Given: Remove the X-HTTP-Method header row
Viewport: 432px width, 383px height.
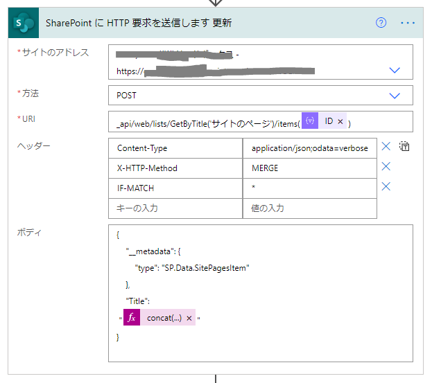Looking at the screenshot, I should tap(386, 166).
